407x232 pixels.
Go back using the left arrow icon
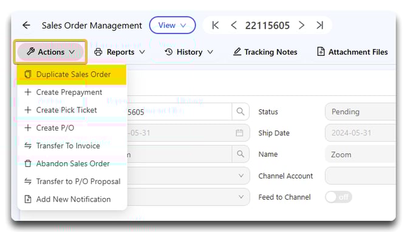click(x=27, y=26)
